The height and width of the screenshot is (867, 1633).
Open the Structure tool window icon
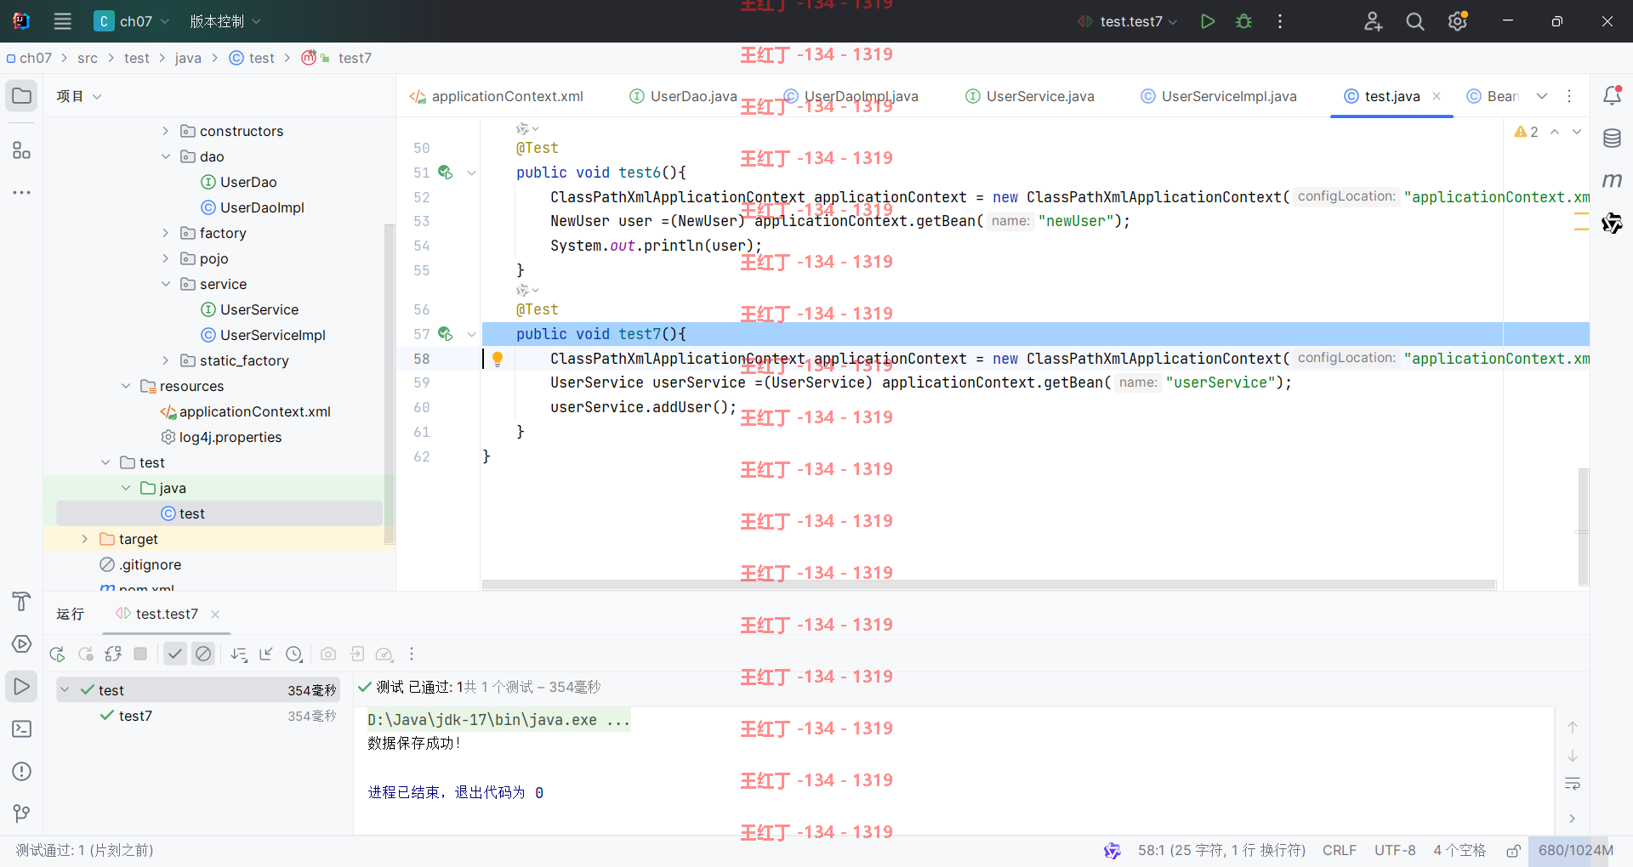click(22, 150)
